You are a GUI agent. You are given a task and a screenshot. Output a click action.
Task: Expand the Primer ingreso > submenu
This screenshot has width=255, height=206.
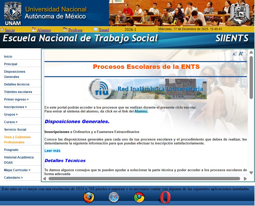tap(16, 99)
